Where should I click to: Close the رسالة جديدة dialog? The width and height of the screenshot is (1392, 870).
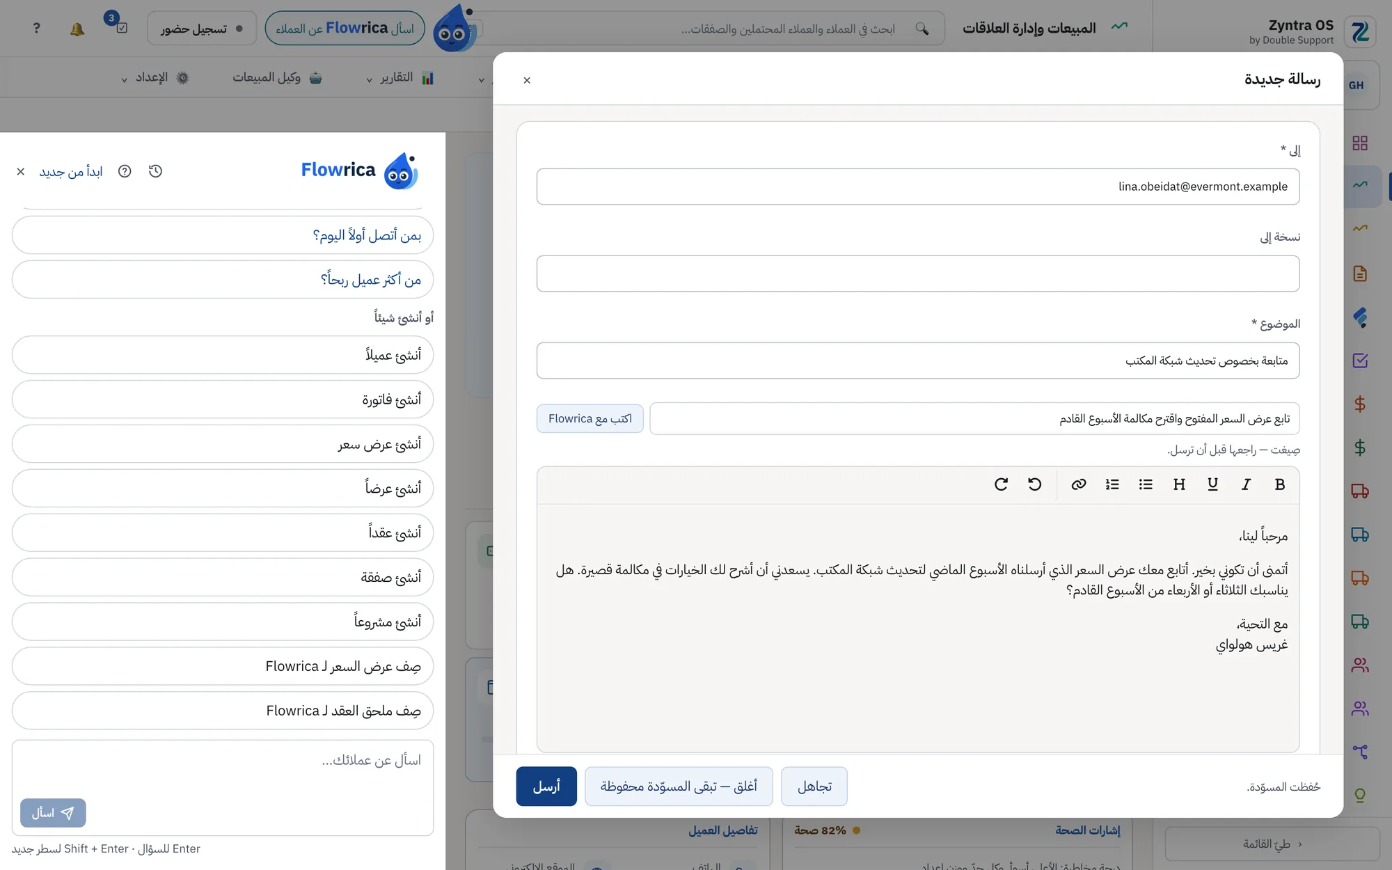[527, 80]
